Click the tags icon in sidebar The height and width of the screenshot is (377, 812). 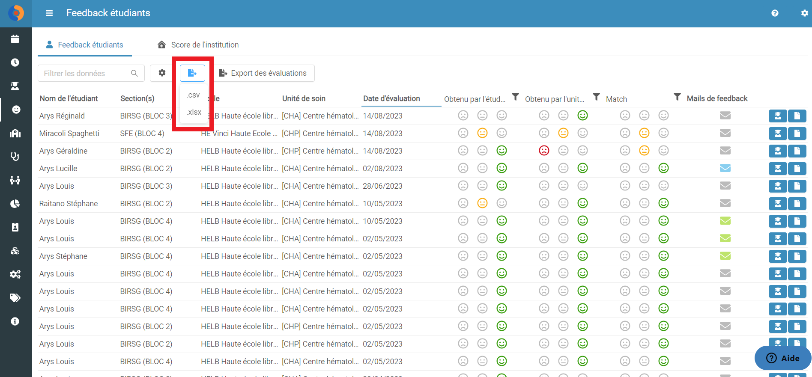point(15,297)
